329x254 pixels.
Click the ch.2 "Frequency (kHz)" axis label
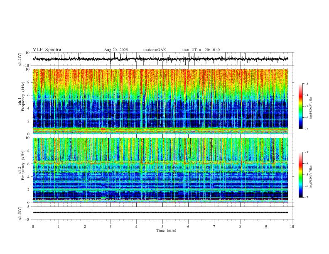tap(23, 165)
